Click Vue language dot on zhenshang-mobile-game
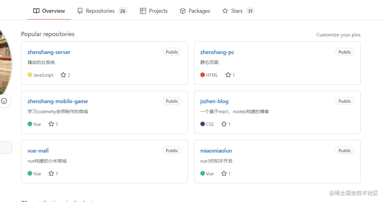The width and height of the screenshot is (384, 202). 30,124
